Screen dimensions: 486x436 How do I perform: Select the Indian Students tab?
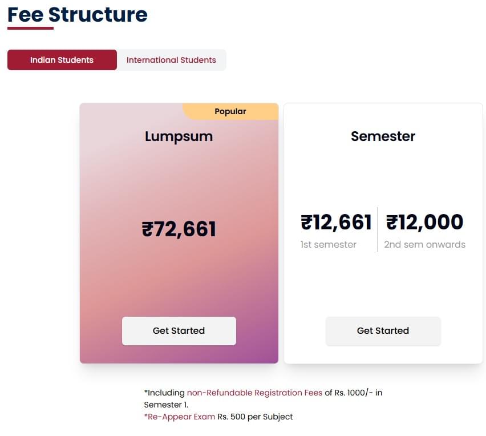click(62, 60)
